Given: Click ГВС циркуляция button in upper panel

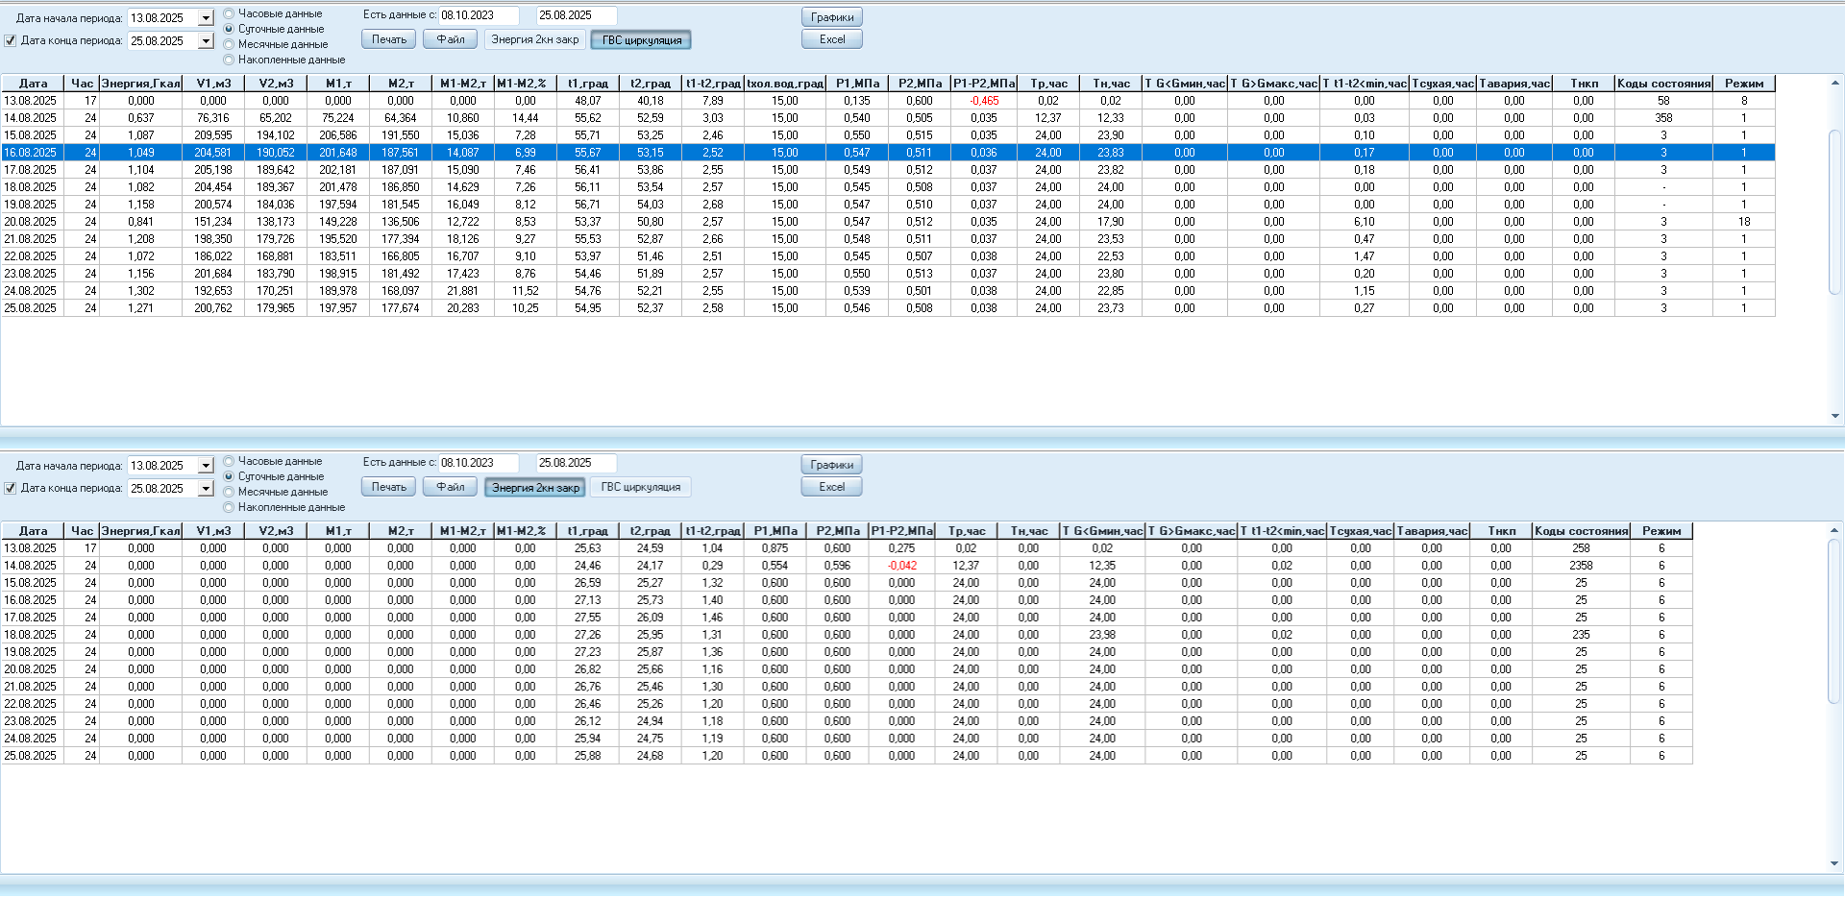Looking at the screenshot, I should 641,40.
